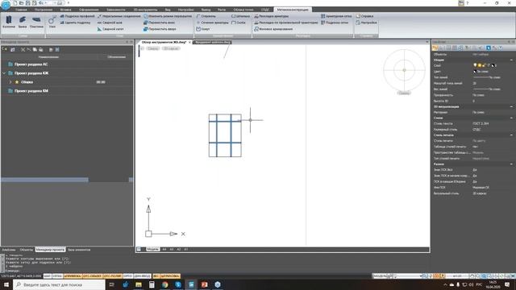This screenshot has width=516, height=290.
Task: Launch Раскладка по произвольной траектории
Action: click(x=286, y=23)
